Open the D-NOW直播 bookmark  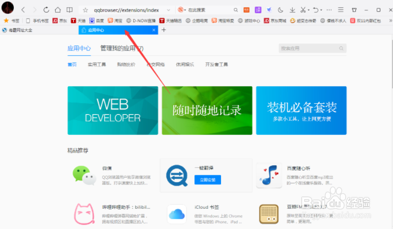pyautogui.click(x=141, y=21)
